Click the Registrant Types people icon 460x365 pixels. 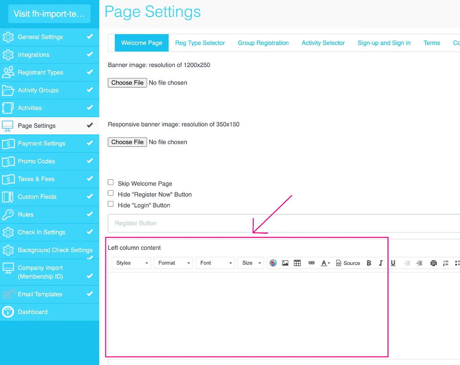click(8, 72)
